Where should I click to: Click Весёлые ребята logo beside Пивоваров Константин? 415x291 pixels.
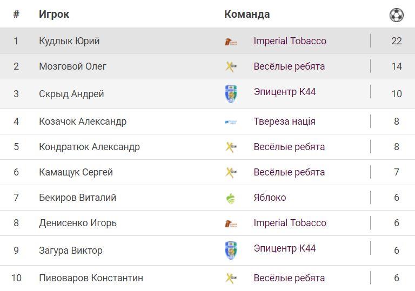click(x=231, y=279)
